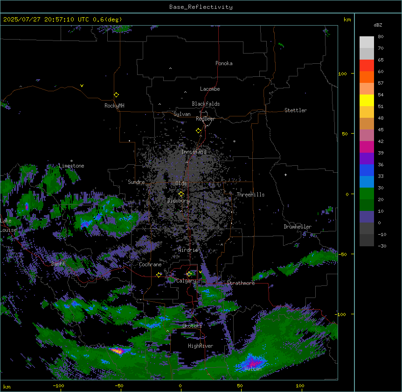Click the Lake Louise label

(x=8, y=225)
